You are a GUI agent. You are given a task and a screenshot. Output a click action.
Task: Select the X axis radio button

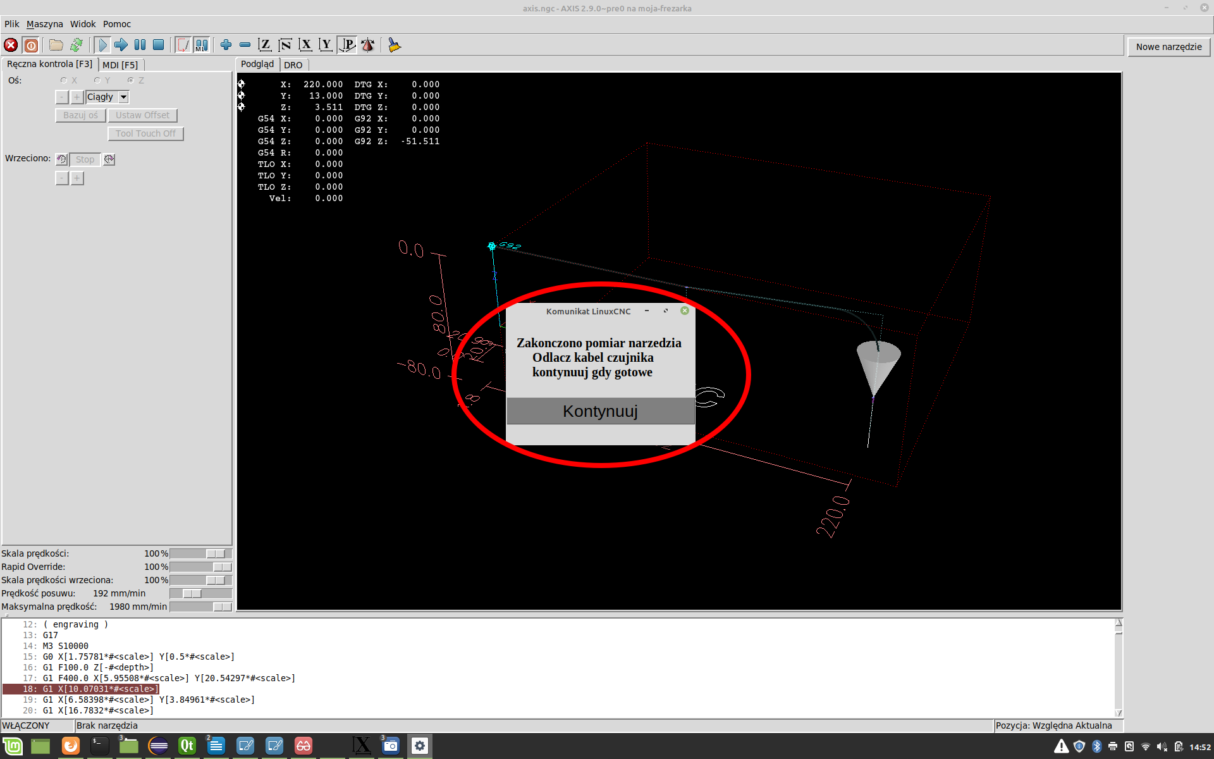tap(64, 80)
